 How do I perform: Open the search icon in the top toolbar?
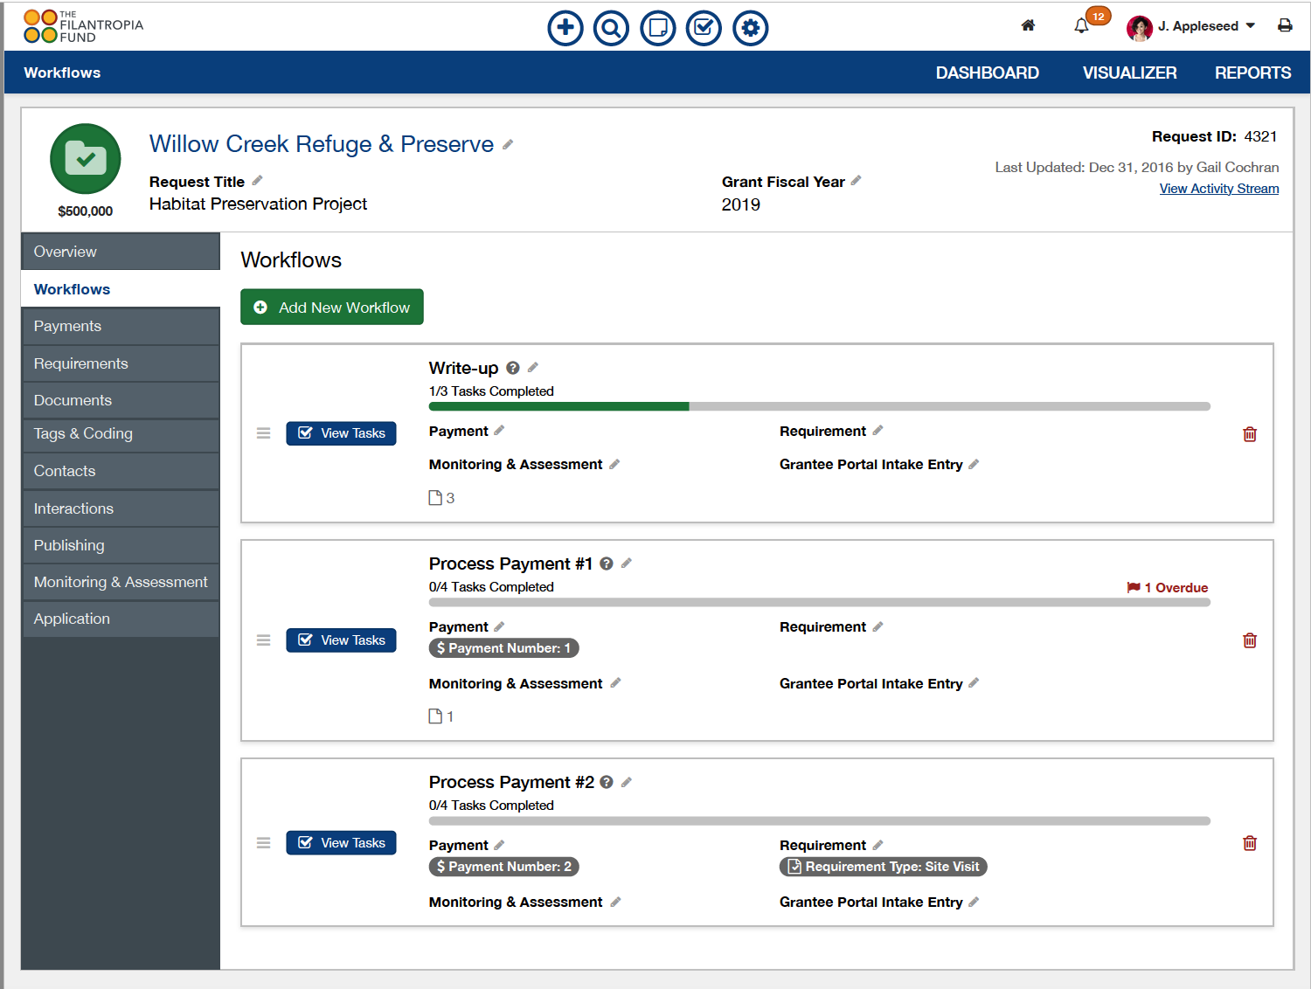(x=611, y=27)
